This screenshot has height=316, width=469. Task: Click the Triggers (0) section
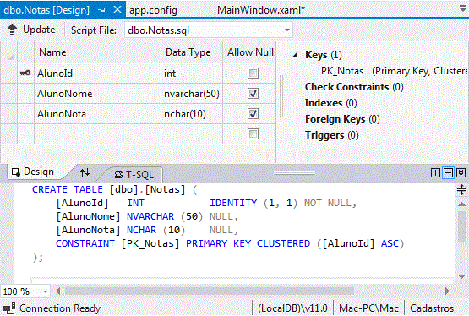[332, 135]
